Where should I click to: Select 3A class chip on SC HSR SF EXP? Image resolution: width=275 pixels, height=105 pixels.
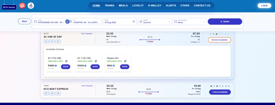(x=52, y=42)
